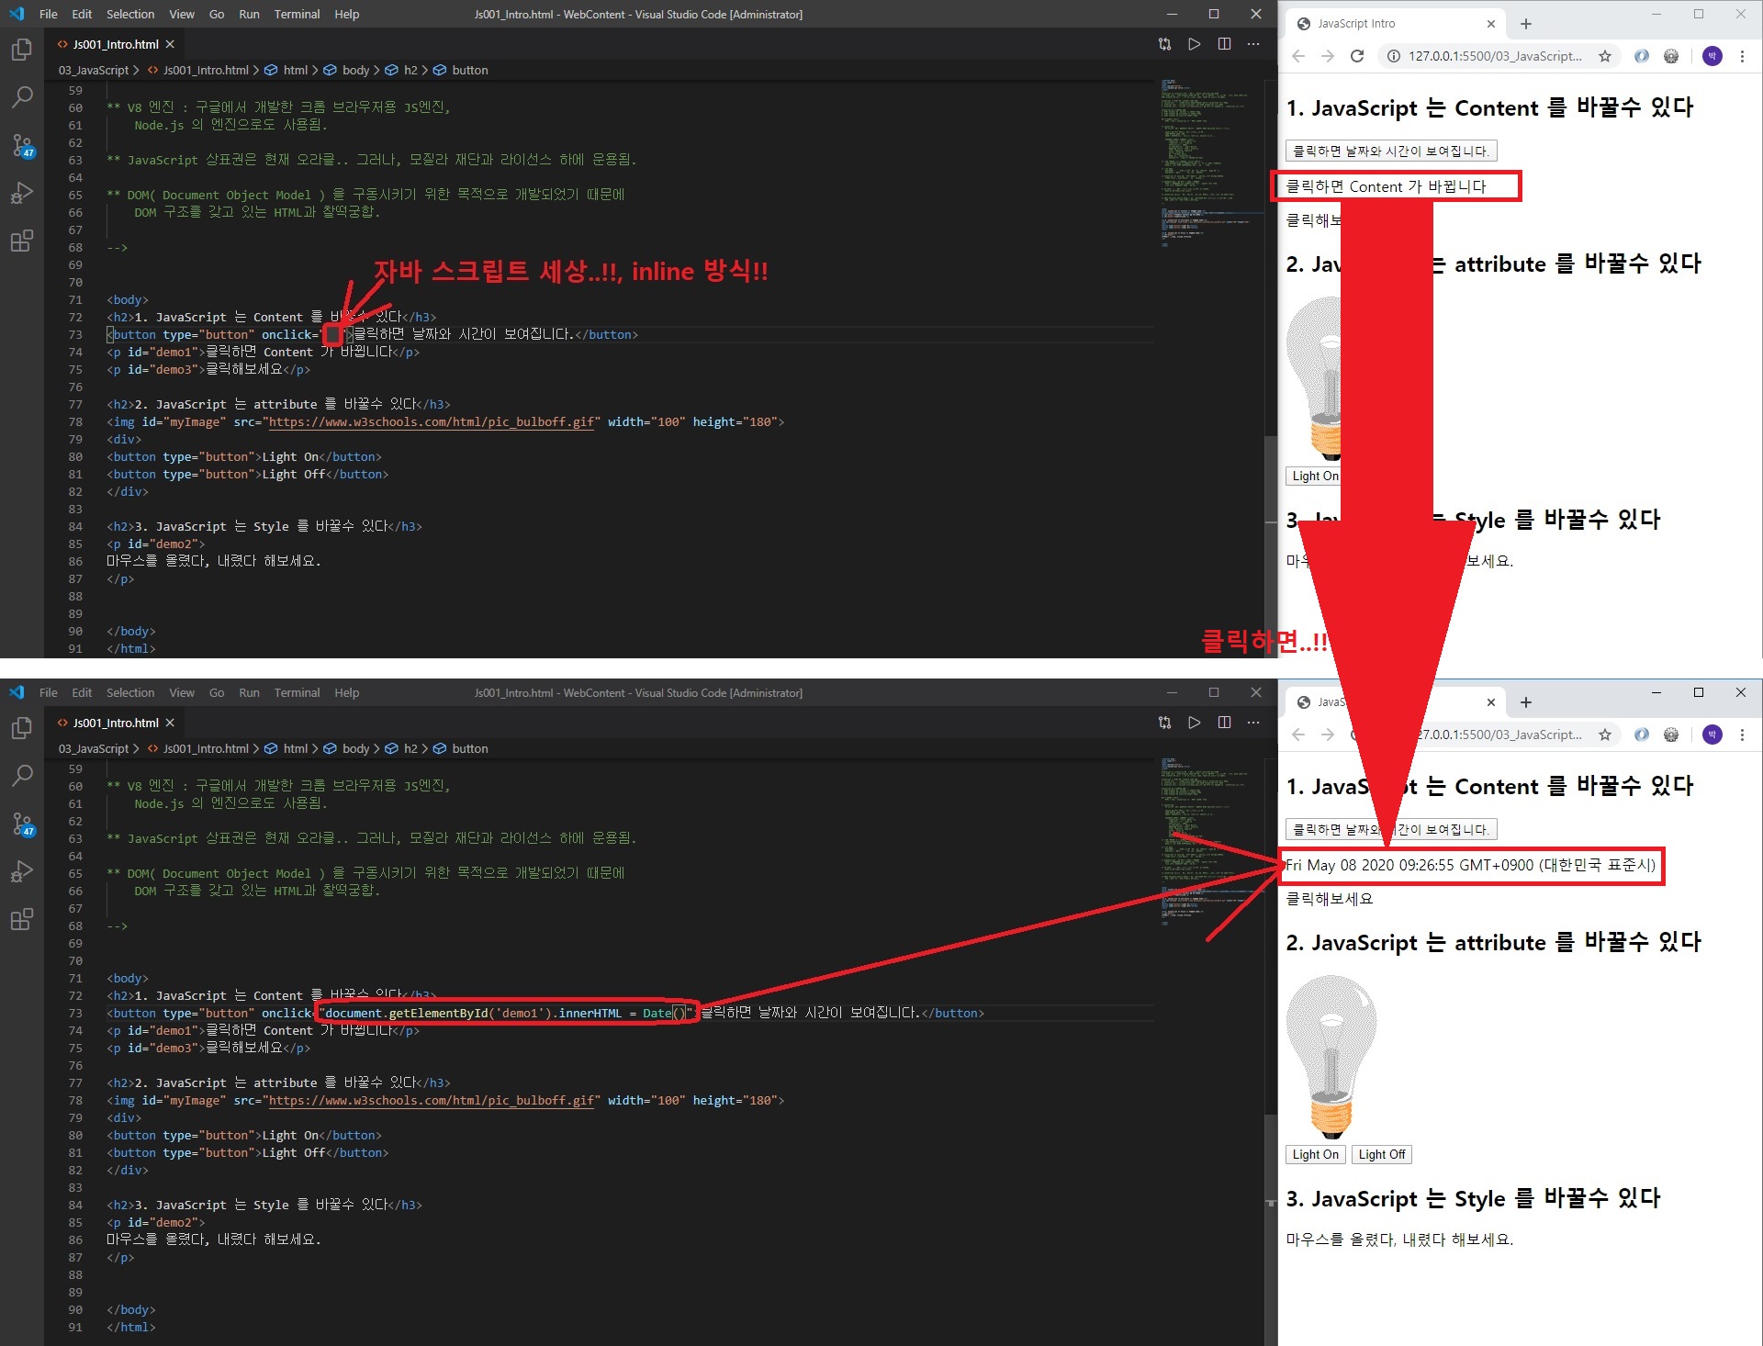Click Run triangle icon in bottom editor toolbar
The width and height of the screenshot is (1763, 1346).
point(1194,723)
